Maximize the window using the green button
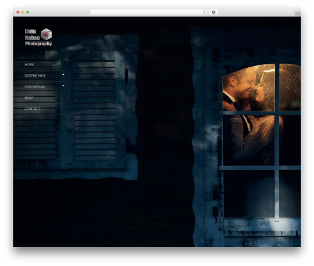 [28, 12]
